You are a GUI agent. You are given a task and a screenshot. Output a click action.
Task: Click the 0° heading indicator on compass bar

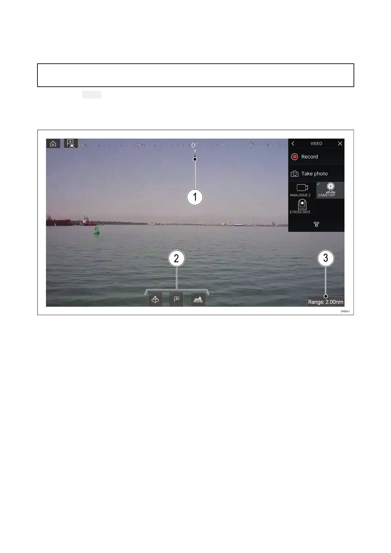[195, 145]
